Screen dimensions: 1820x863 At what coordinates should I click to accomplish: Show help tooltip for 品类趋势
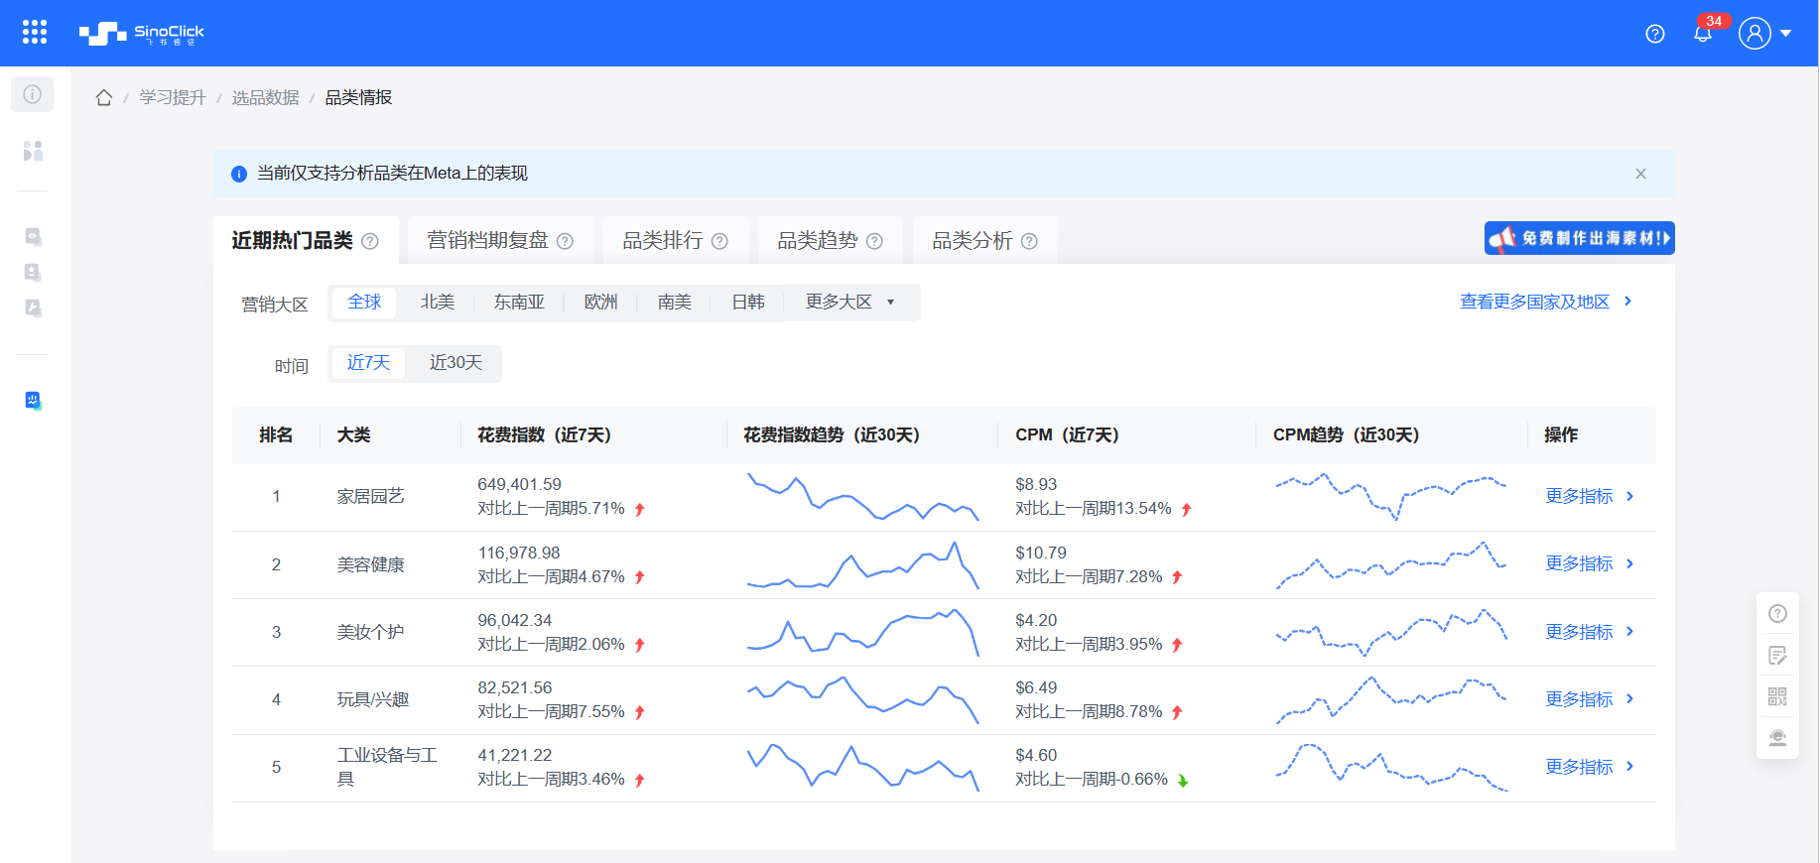874,241
